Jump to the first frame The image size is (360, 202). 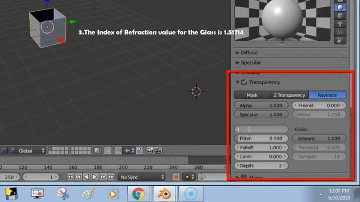70,177
